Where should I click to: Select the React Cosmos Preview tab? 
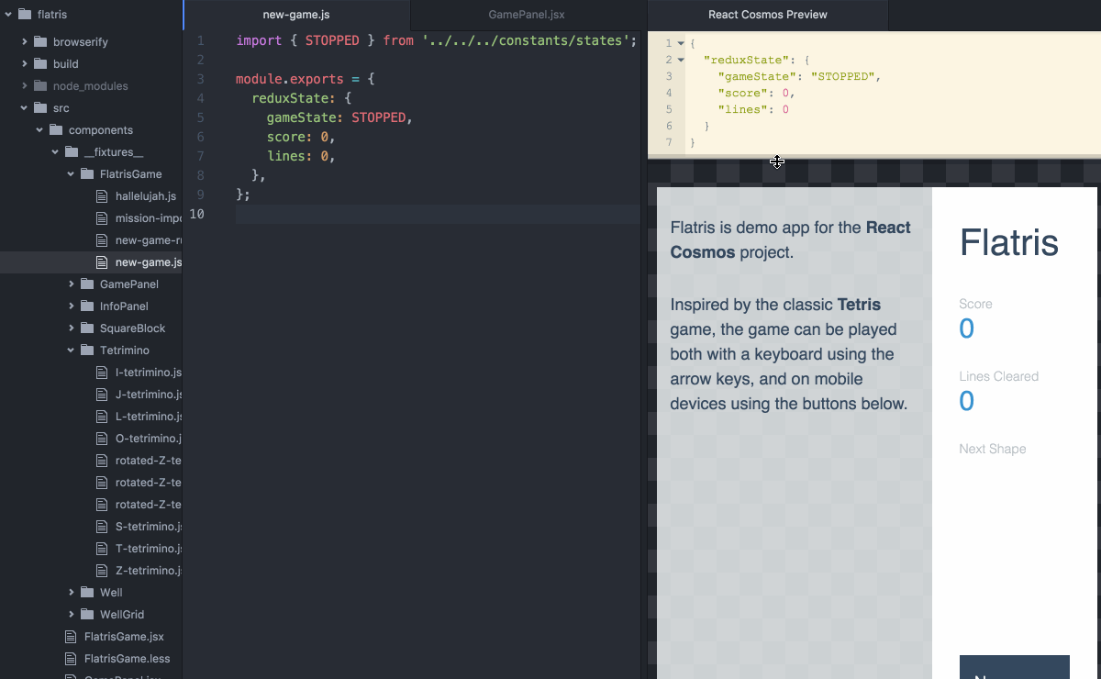[768, 15]
